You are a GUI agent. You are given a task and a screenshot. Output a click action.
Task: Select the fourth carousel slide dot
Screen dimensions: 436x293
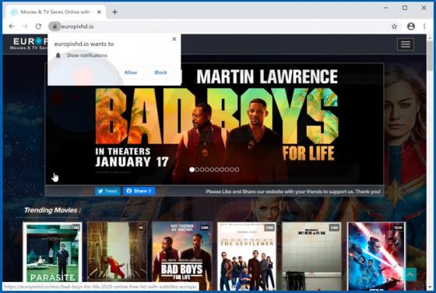[x=207, y=169]
